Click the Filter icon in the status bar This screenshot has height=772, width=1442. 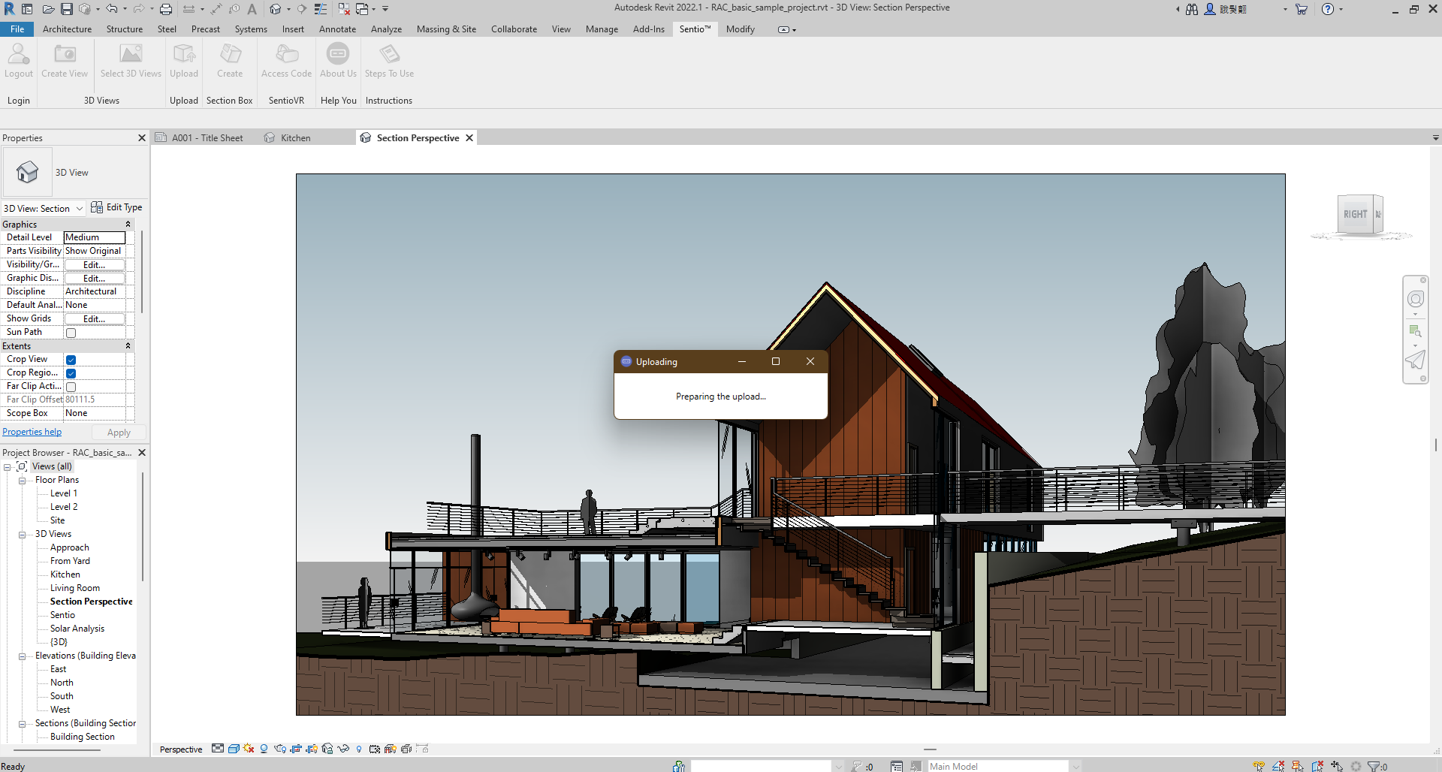click(x=1374, y=766)
